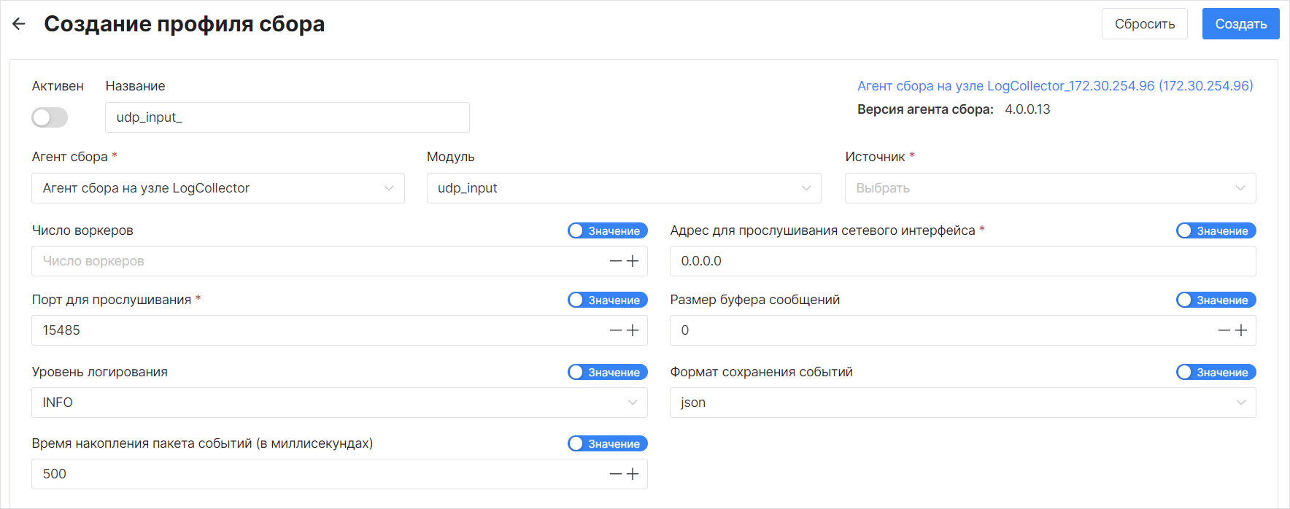This screenshot has height=509, width=1290.
Task: Click the Сбросить button
Action: click(x=1144, y=24)
